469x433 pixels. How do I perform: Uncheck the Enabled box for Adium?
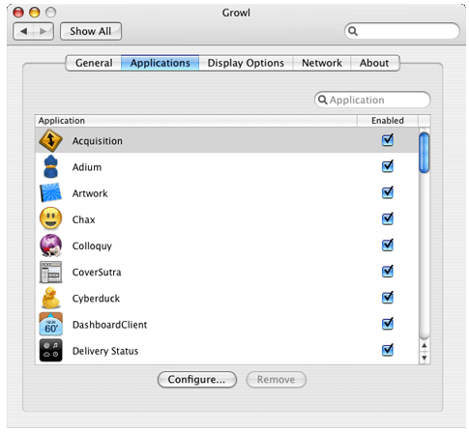(x=388, y=166)
